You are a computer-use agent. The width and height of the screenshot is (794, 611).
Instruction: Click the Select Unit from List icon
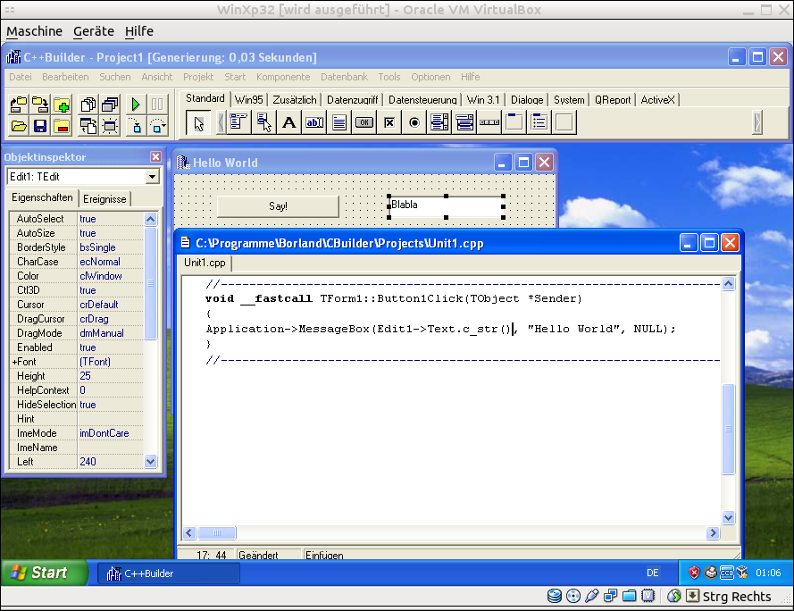click(88, 105)
